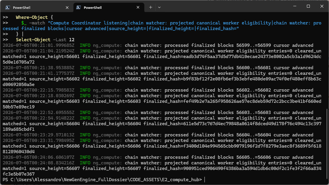Click the $_ variable in the -match line
Image resolution: width=329 pixels, height=185 pixels.
coord(24,23)
